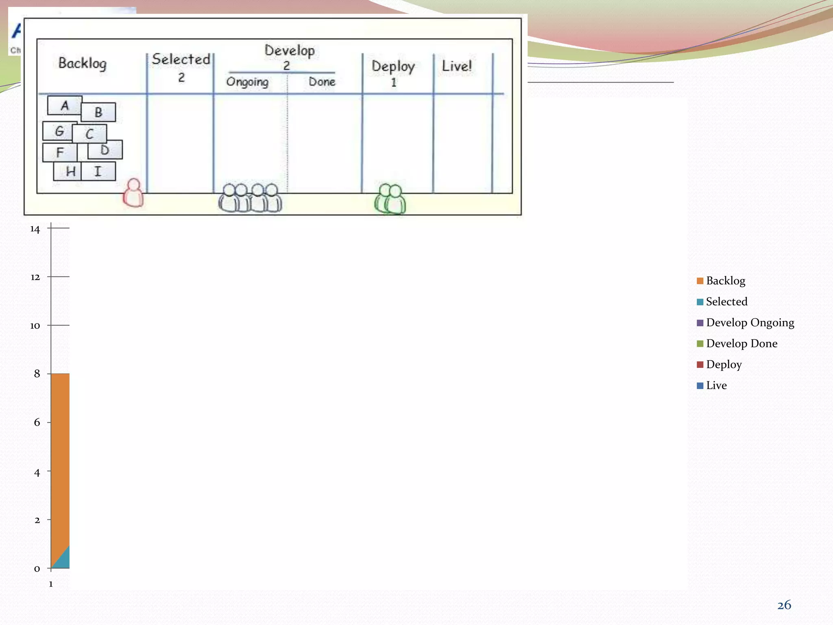Click the Backlog legend label

(x=726, y=281)
